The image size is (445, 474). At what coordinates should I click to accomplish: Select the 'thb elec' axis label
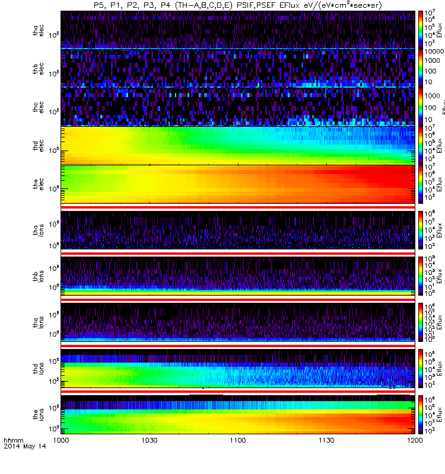(38, 69)
